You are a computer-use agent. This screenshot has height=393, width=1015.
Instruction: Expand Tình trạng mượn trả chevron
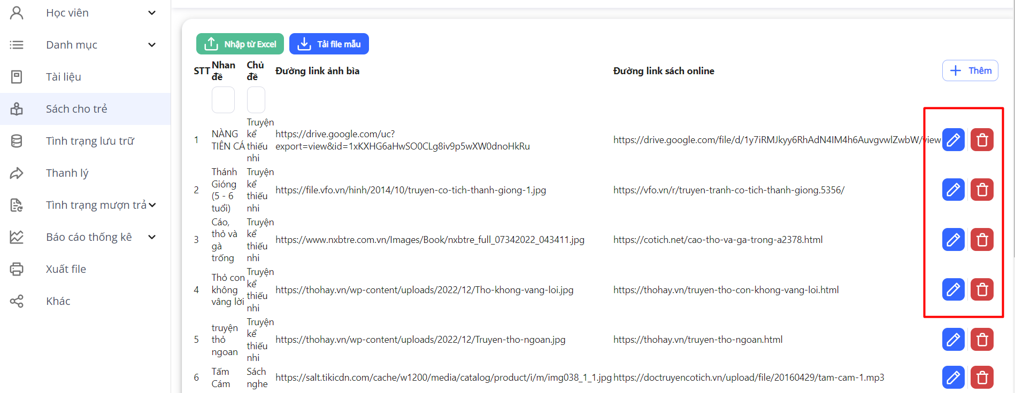click(x=152, y=205)
